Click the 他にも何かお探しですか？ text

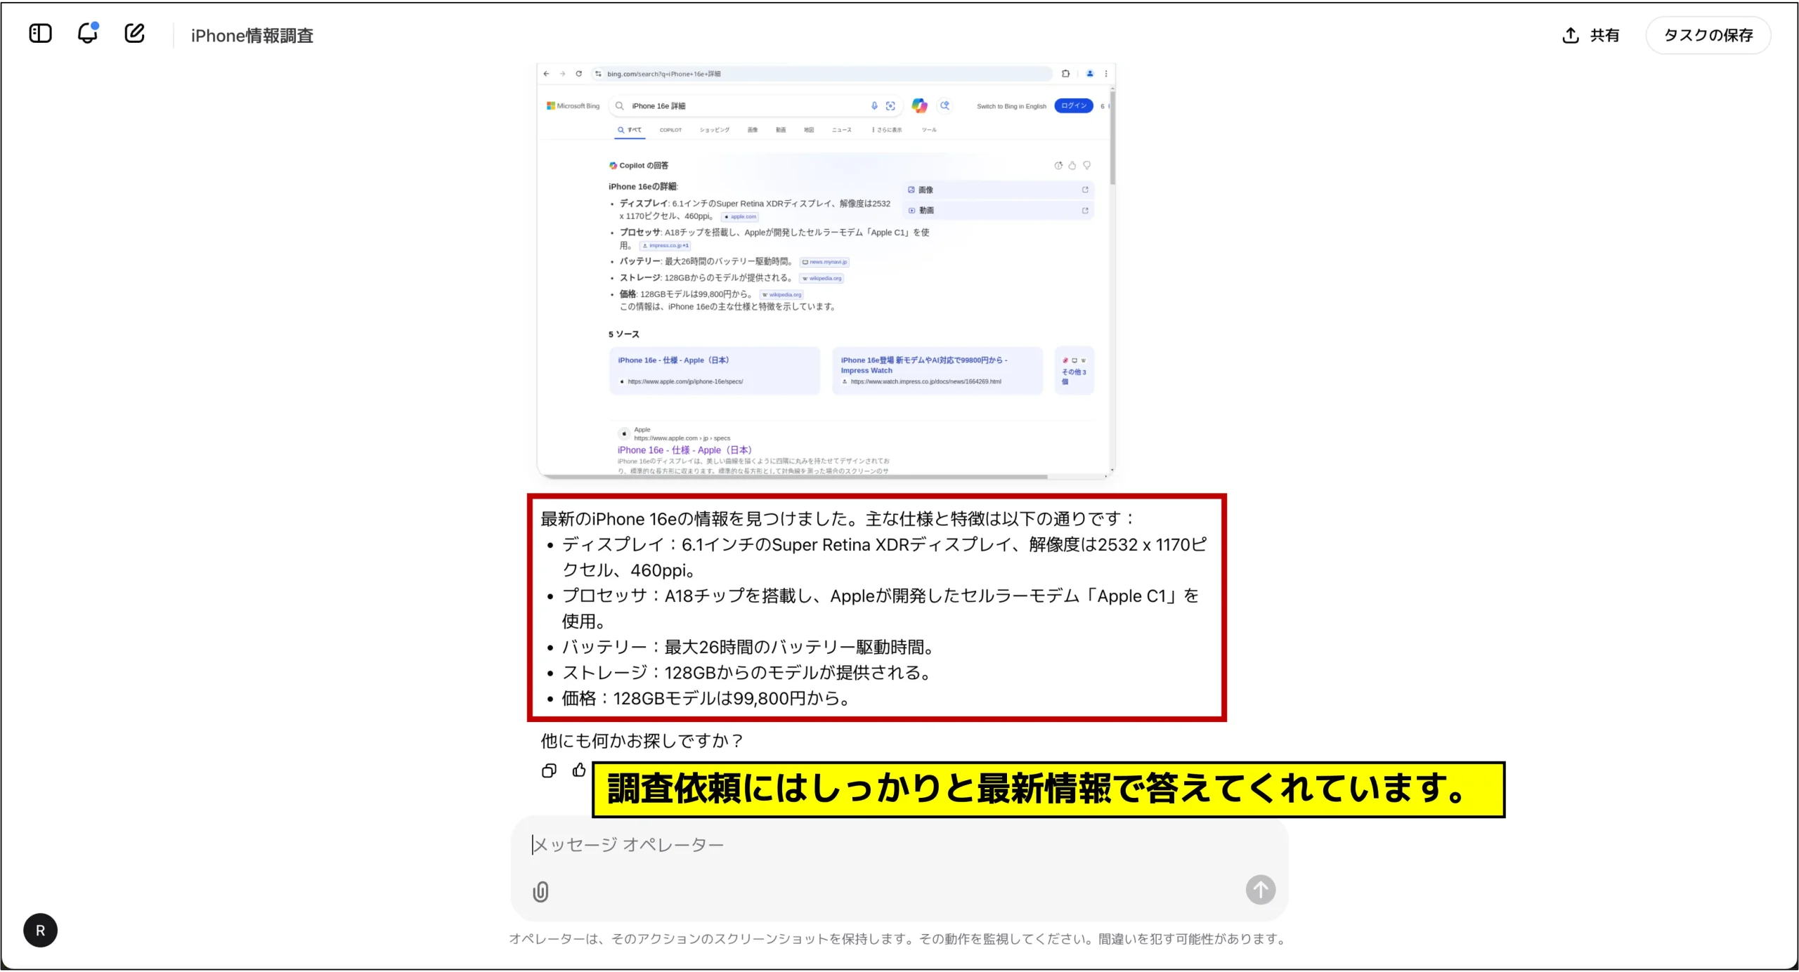click(642, 741)
